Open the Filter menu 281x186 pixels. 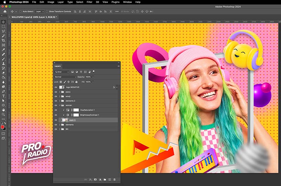click(89, 2)
